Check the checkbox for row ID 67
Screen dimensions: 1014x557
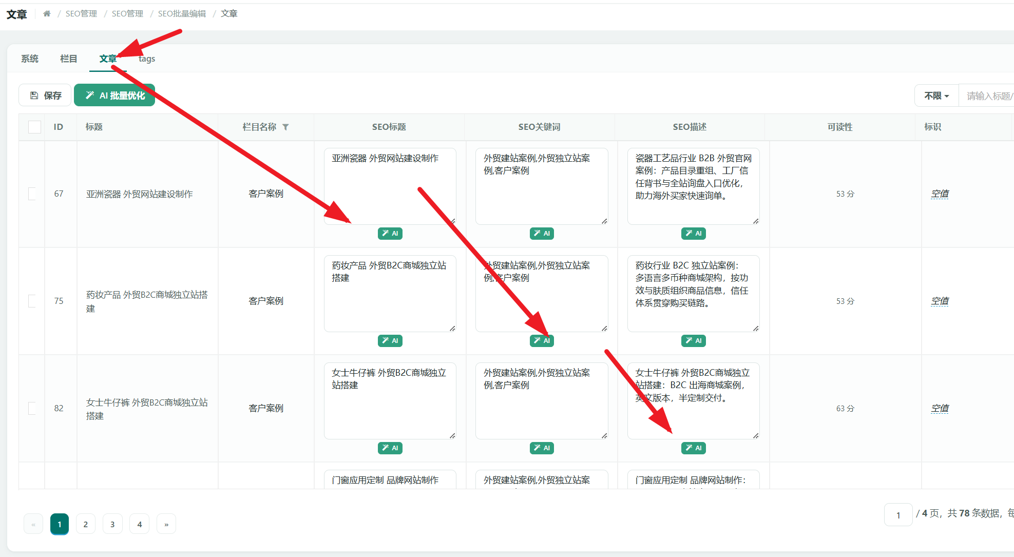click(x=32, y=194)
